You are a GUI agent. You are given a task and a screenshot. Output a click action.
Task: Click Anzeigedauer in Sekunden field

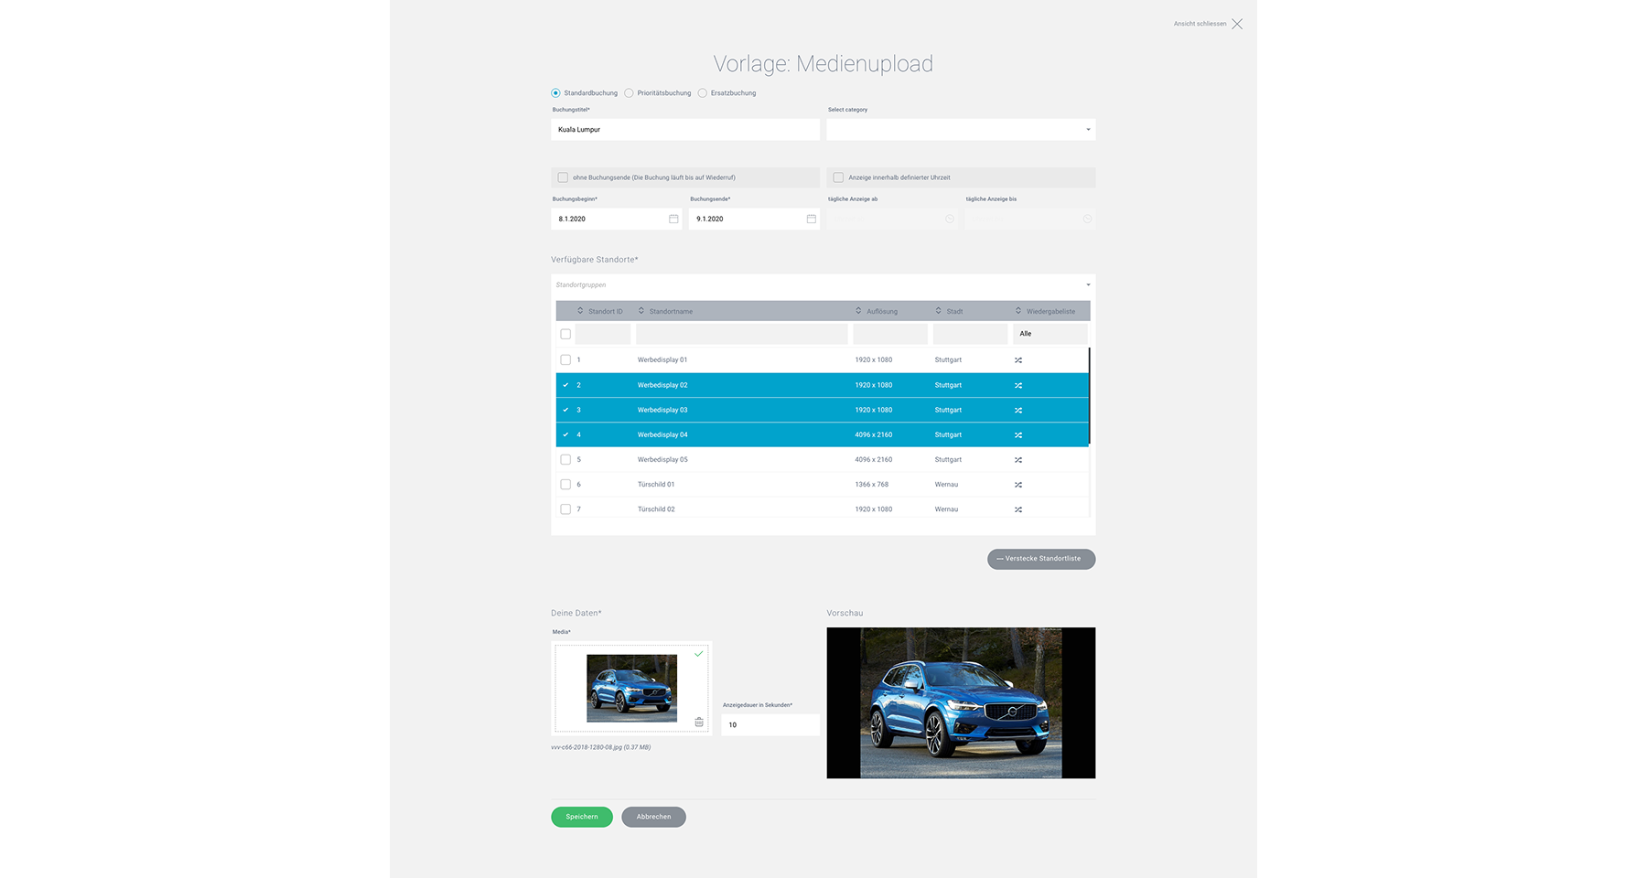[x=770, y=724]
